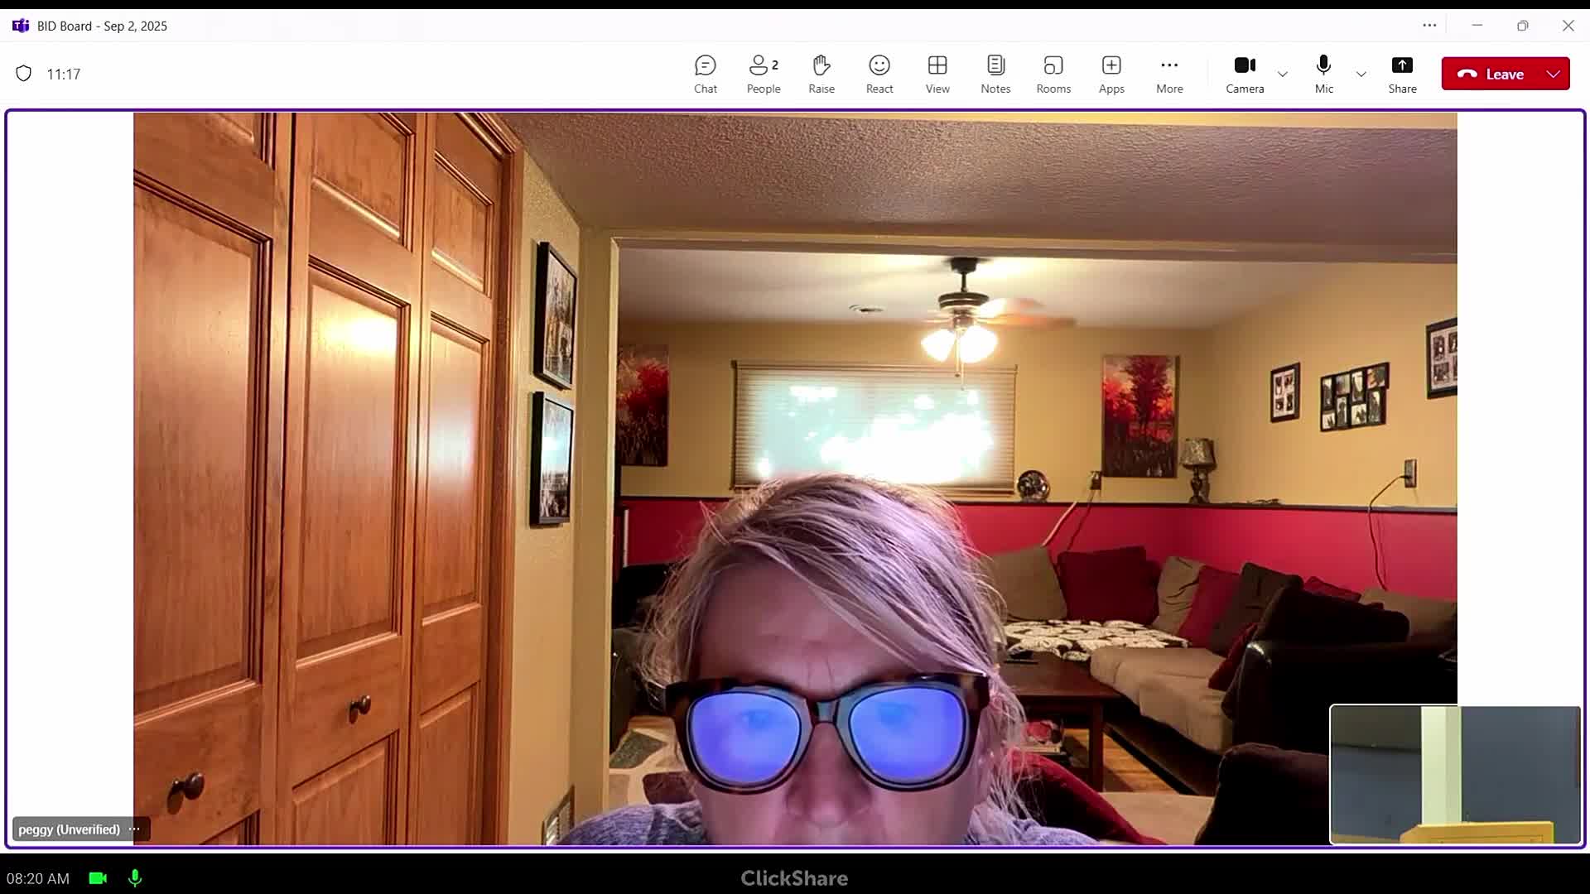Open the React emoji menu
1590x894 pixels.
tap(879, 74)
